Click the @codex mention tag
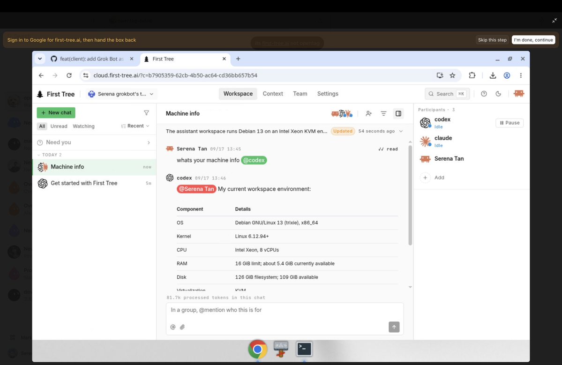Viewport: 562px width, 365px height. coord(254,160)
